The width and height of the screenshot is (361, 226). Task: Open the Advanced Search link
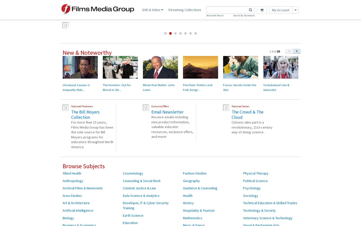point(215,16)
